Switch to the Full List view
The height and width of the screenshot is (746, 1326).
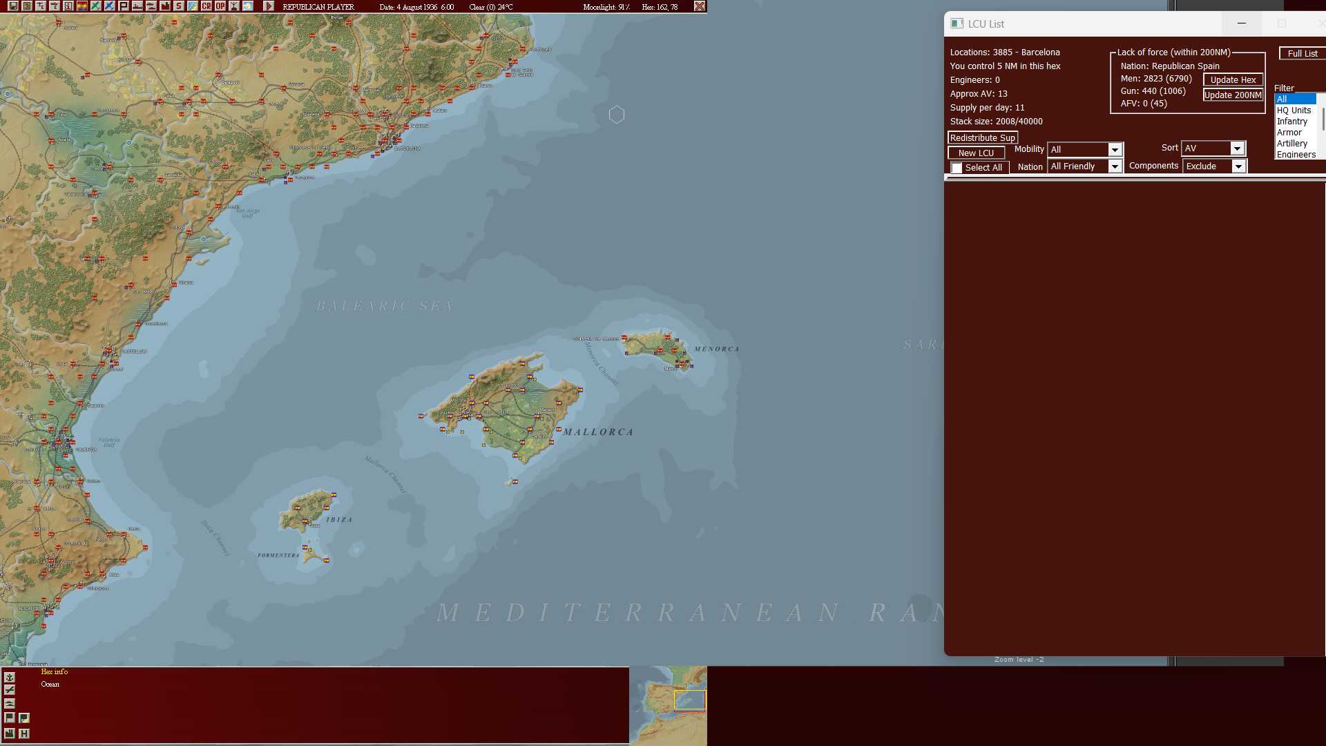(x=1301, y=53)
